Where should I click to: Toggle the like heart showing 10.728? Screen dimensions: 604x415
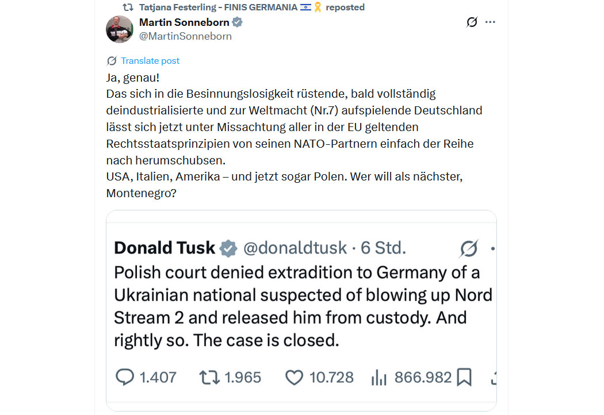point(294,377)
